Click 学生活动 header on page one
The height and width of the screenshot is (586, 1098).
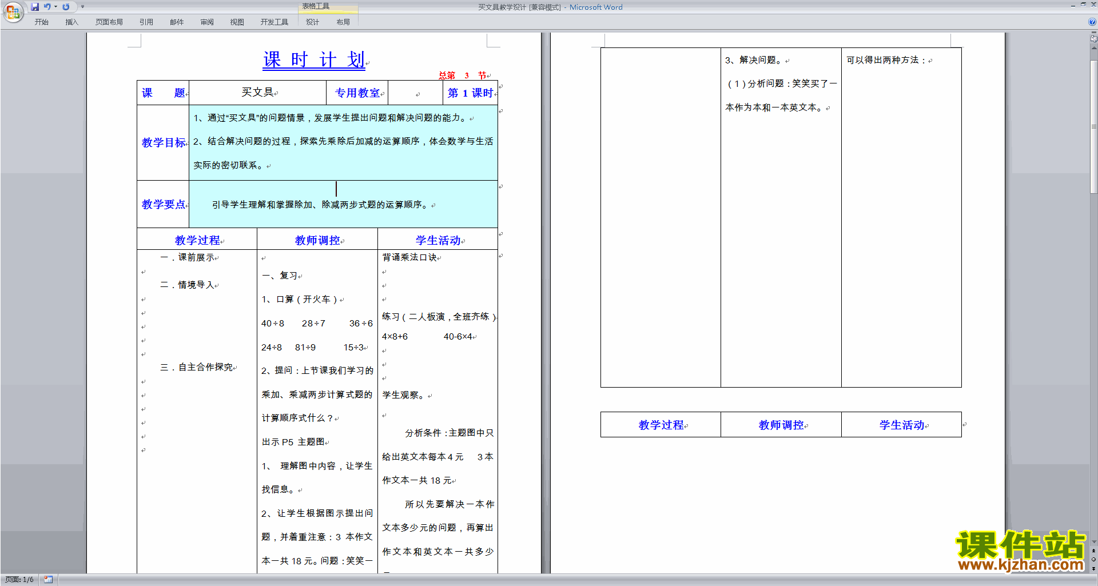click(438, 240)
